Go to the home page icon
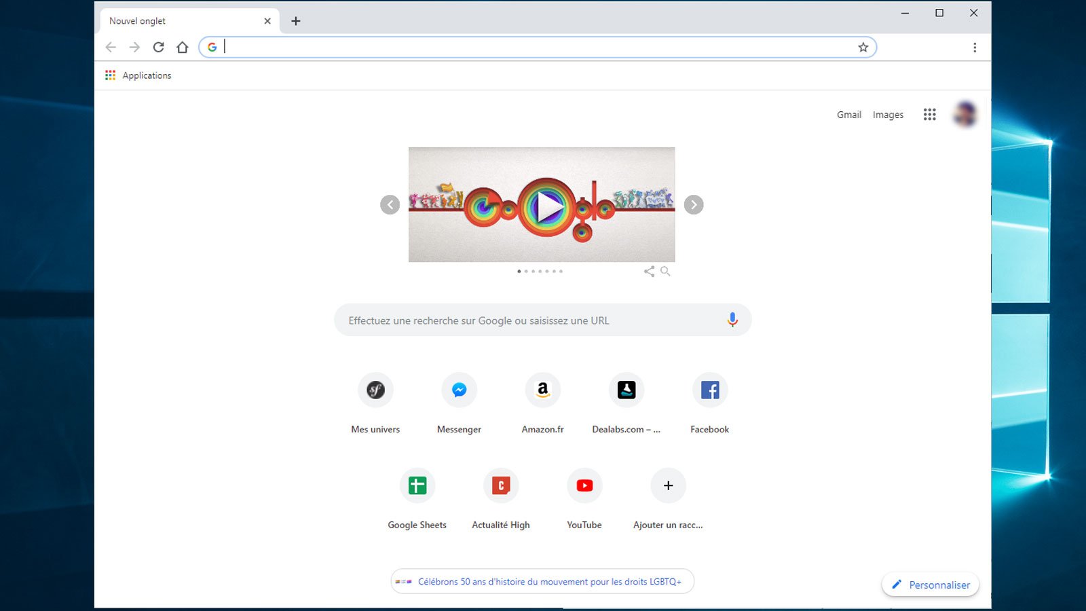 182,47
